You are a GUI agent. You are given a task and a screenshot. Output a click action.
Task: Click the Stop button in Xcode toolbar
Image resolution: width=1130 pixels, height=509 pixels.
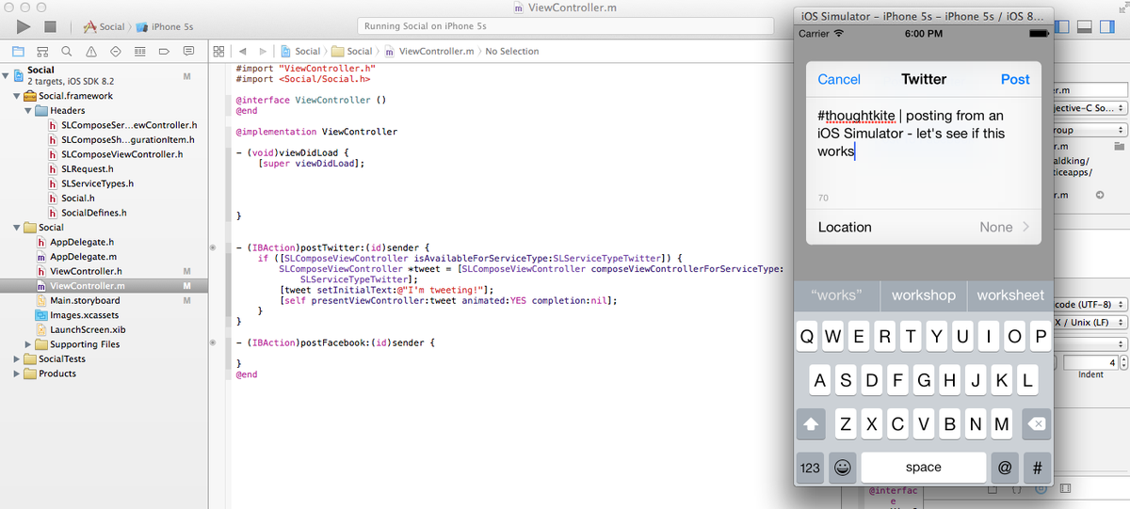(51, 27)
